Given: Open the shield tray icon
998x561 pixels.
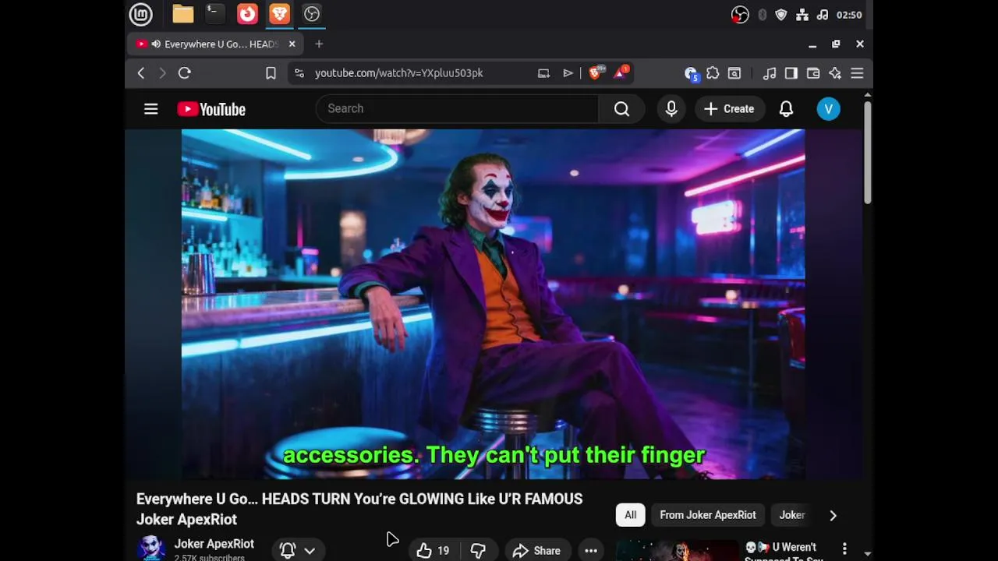Looking at the screenshot, I should [x=781, y=15].
